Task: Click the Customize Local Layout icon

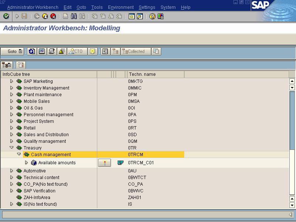Action: pyautogui.click(x=161, y=16)
